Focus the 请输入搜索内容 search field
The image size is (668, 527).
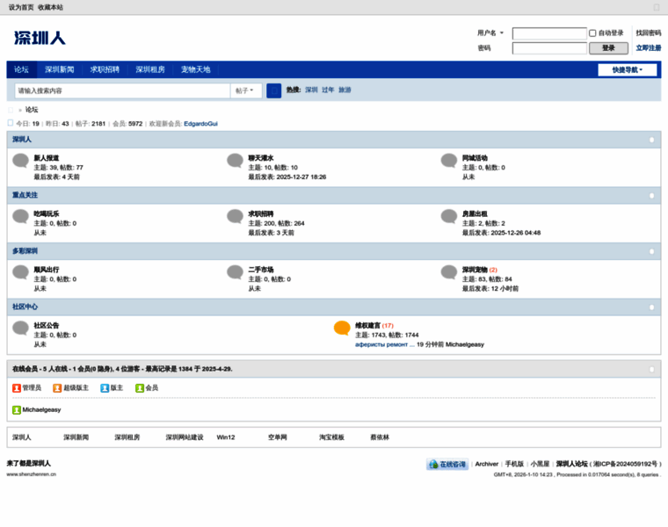click(x=123, y=90)
